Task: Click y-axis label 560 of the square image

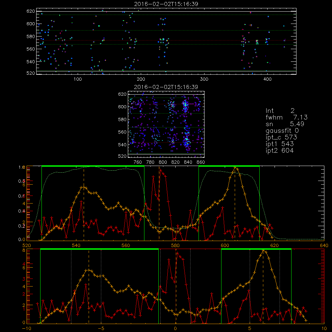Action: point(122,132)
